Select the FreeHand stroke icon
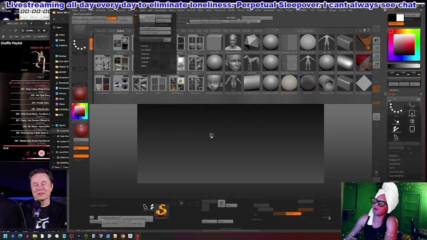The height and width of the screenshot is (240, 427). 396,129
